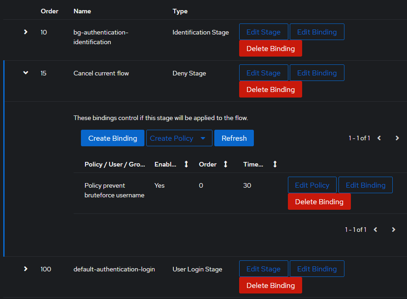Sort by Enabled column

tap(186, 164)
